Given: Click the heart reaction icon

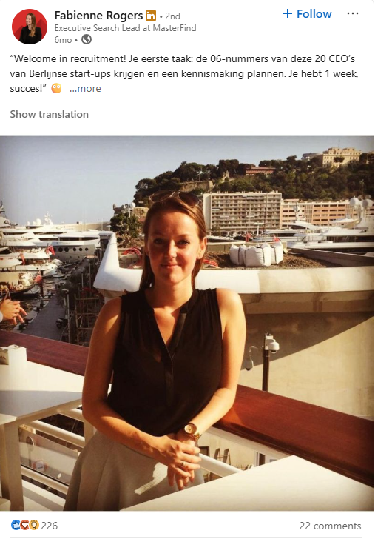Looking at the screenshot, I should pos(24,525).
